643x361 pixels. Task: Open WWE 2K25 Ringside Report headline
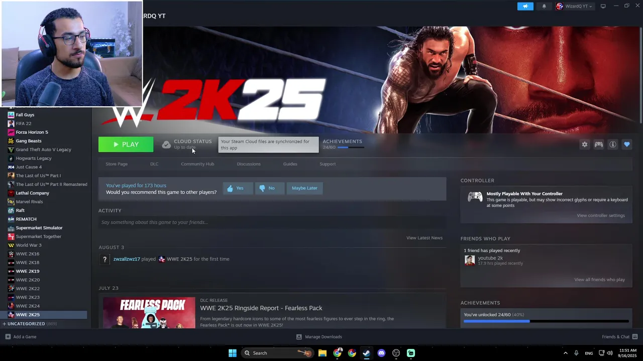261,308
